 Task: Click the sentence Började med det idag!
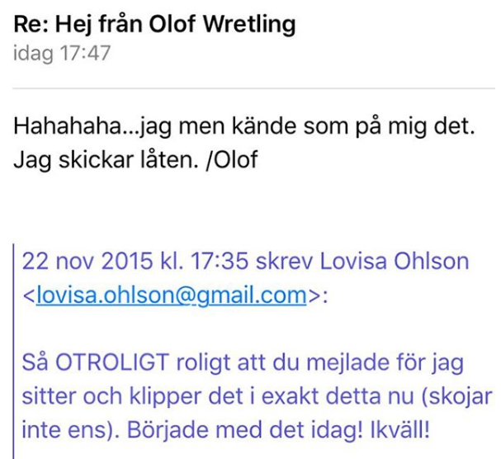[245, 430]
